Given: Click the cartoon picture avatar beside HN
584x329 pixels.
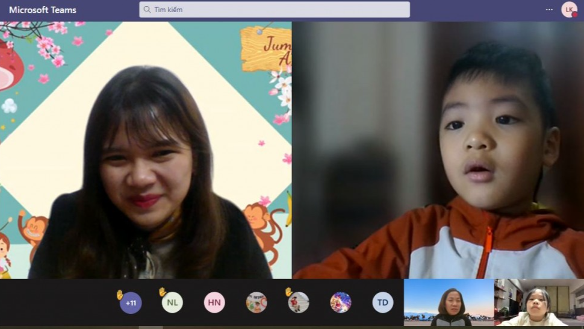Looking at the screenshot, I should click(256, 302).
